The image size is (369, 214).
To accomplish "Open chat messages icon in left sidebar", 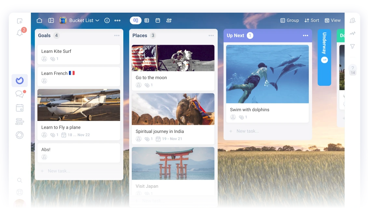I will (x=20, y=94).
